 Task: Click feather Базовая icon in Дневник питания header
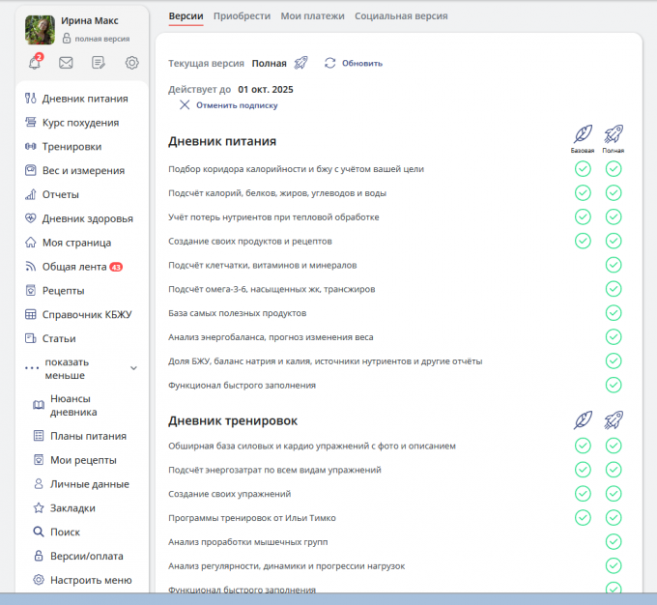583,134
